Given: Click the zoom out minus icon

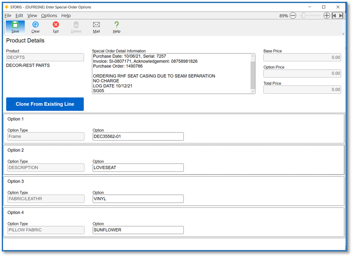Looking at the screenshot, I should pos(293,15).
